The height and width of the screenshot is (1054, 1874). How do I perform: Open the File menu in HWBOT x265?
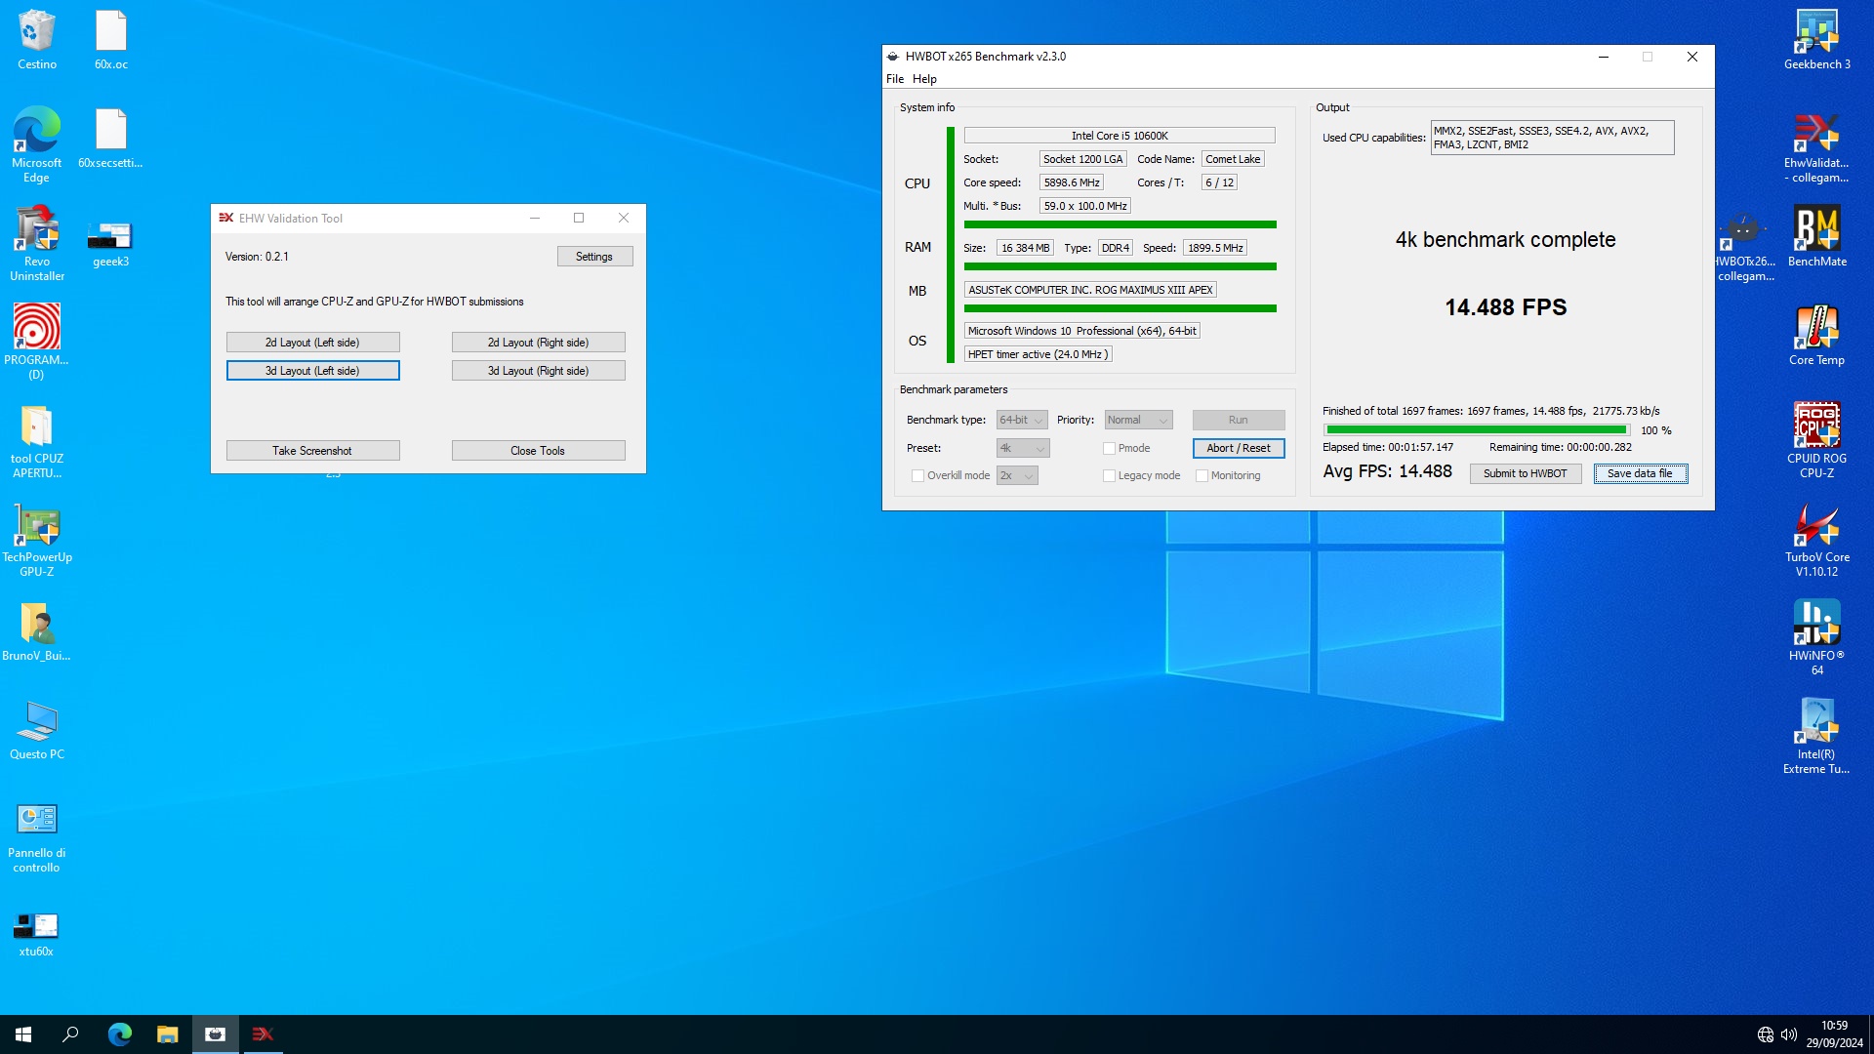(895, 79)
